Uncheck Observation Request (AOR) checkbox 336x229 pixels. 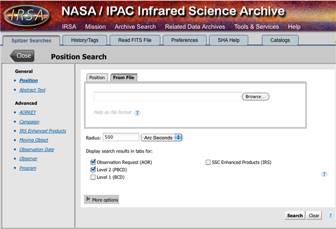tap(93, 162)
